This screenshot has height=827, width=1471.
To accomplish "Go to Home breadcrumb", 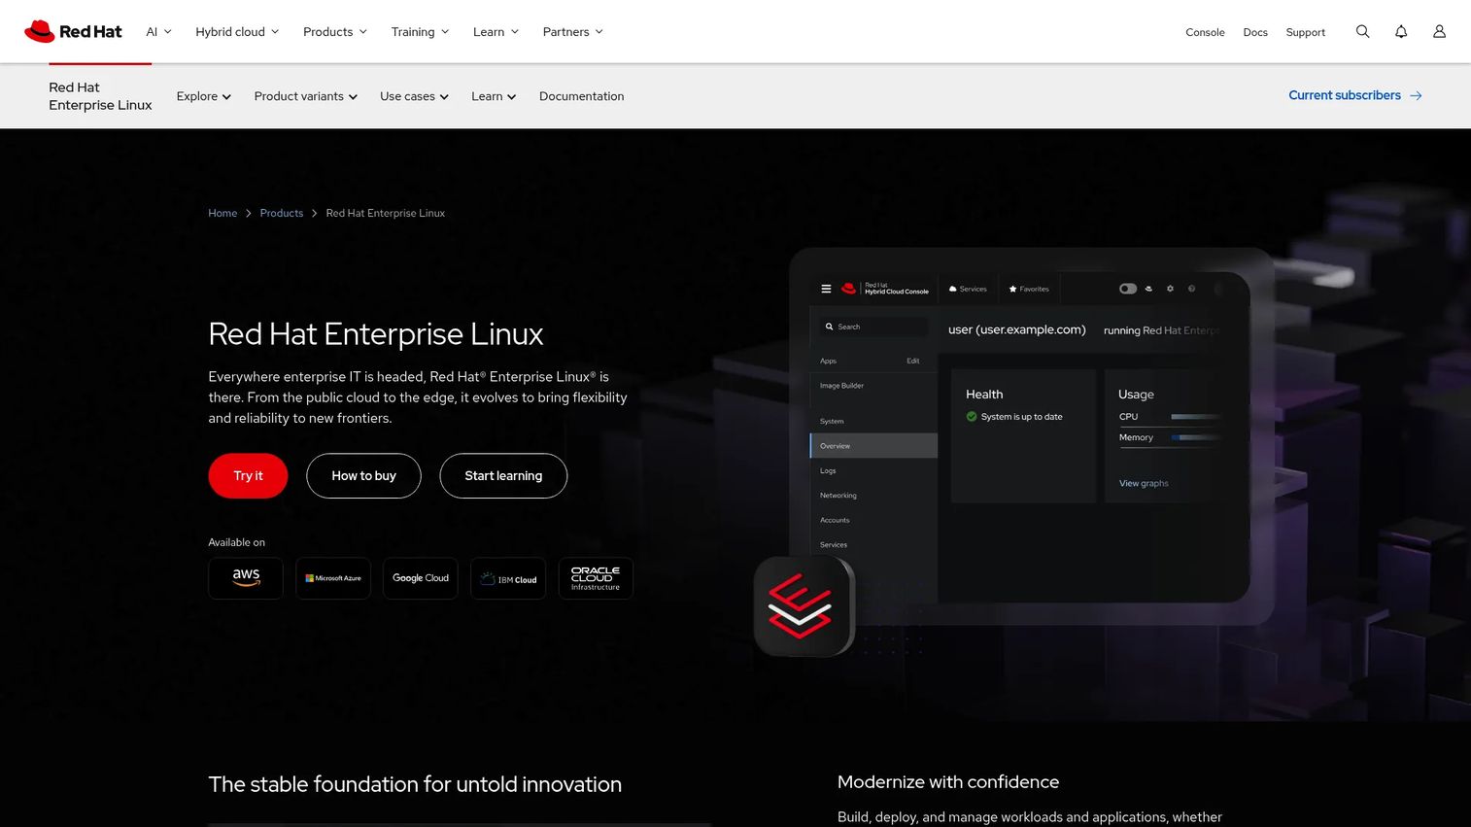I will tap(222, 213).
